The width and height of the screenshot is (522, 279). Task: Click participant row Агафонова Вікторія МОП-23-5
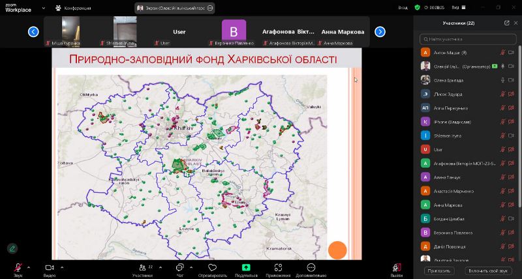coord(467,163)
